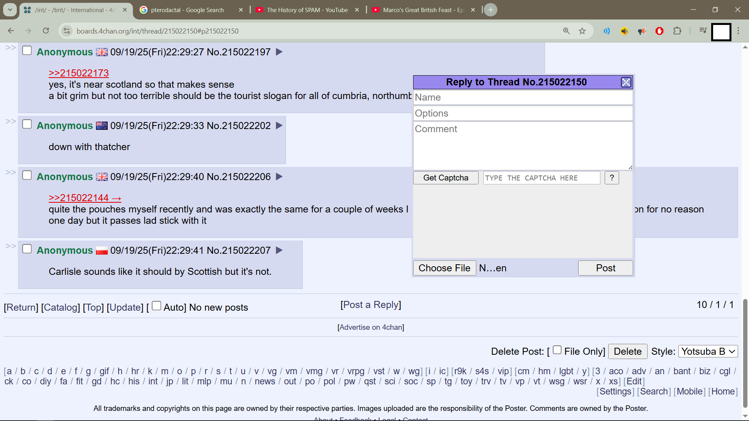Open the zoom magnifier icon in address bar
Viewport: 749px width, 421px height.
coord(566,31)
